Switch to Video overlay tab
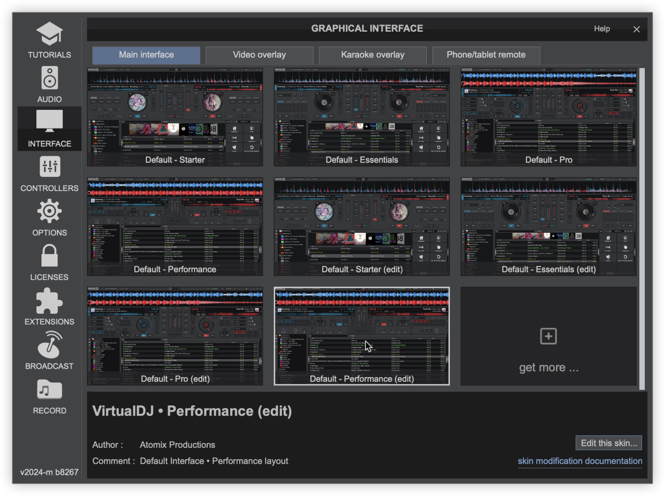Screen dimensions: 665x496 click(x=259, y=55)
